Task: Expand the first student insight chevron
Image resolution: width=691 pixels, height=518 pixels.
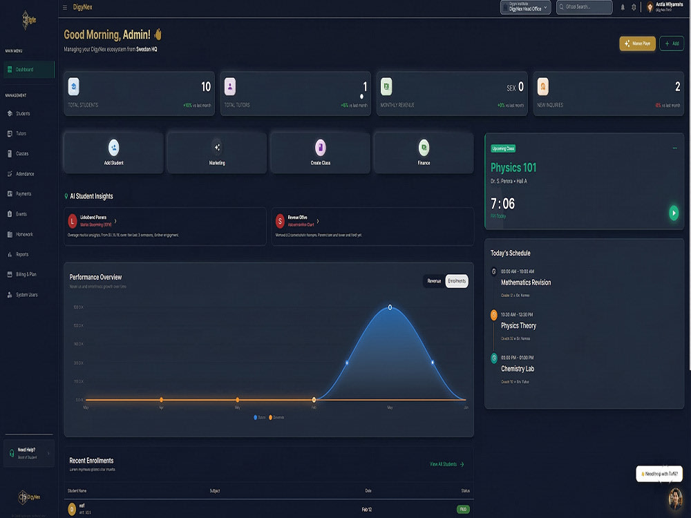Action: 115,221
